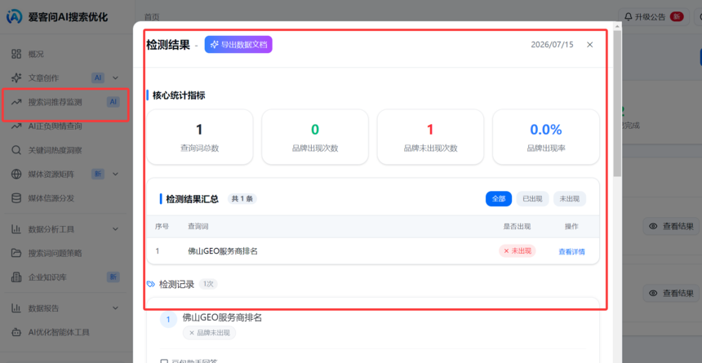702x363 pixels.
Task: Click the dialog's vertical scrollbar thumb
Action: [617, 103]
